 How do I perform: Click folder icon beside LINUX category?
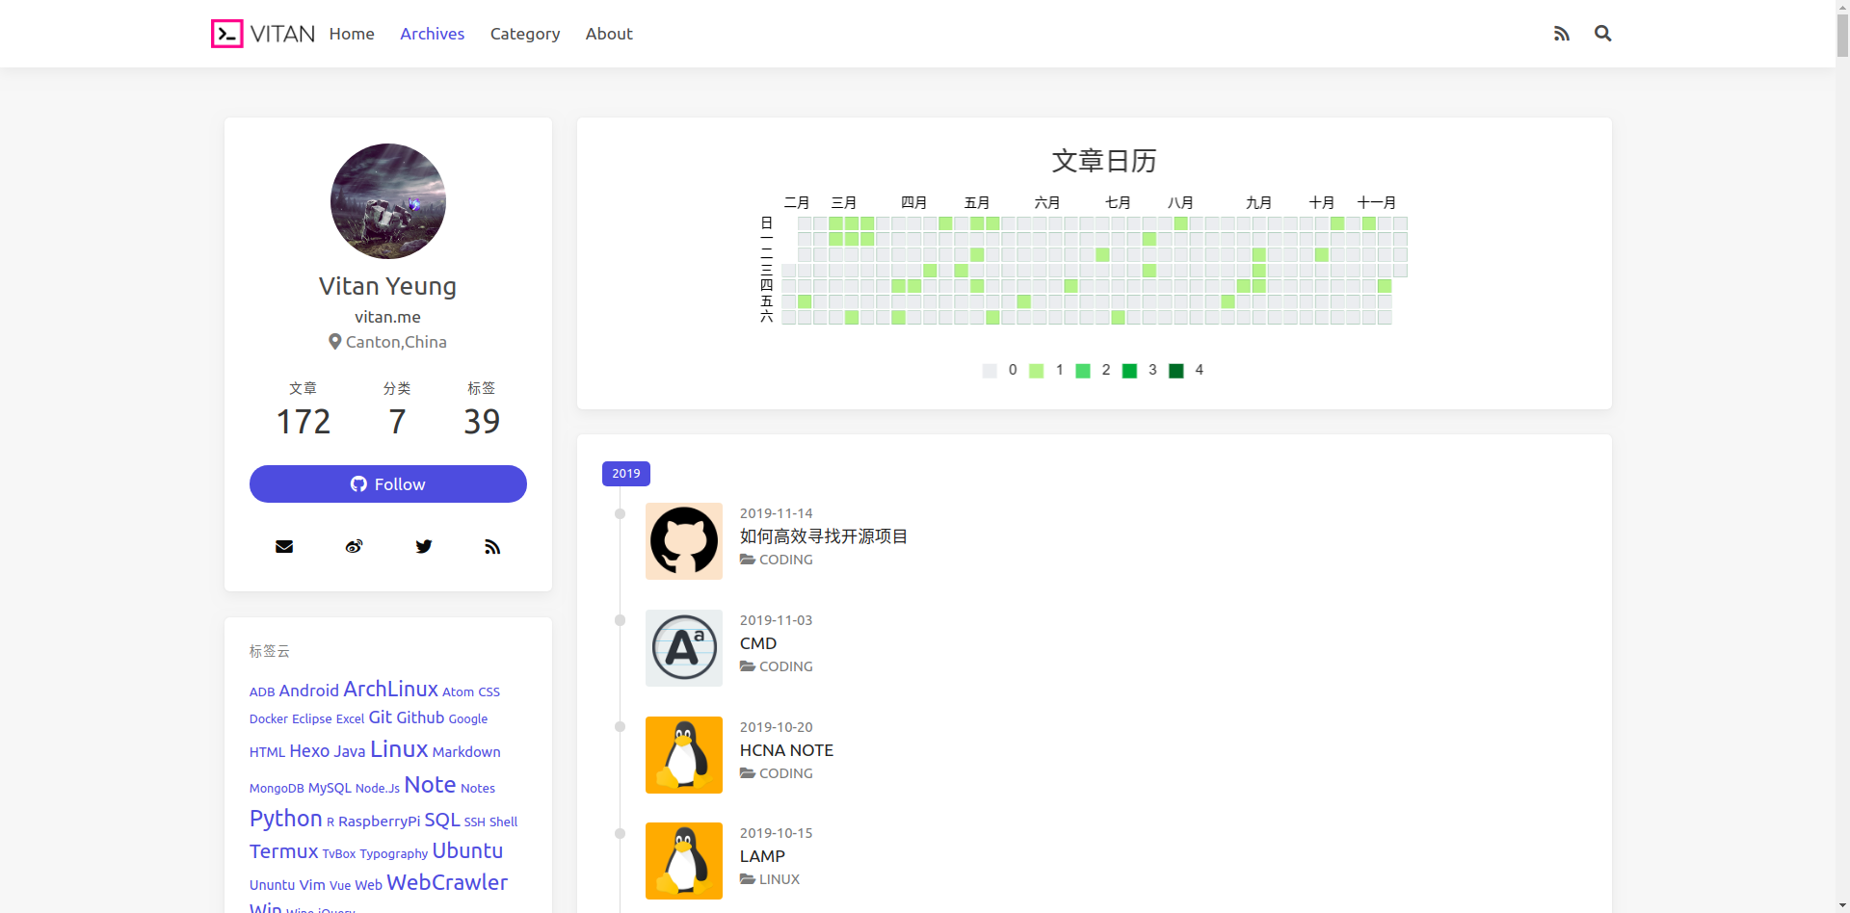(748, 879)
